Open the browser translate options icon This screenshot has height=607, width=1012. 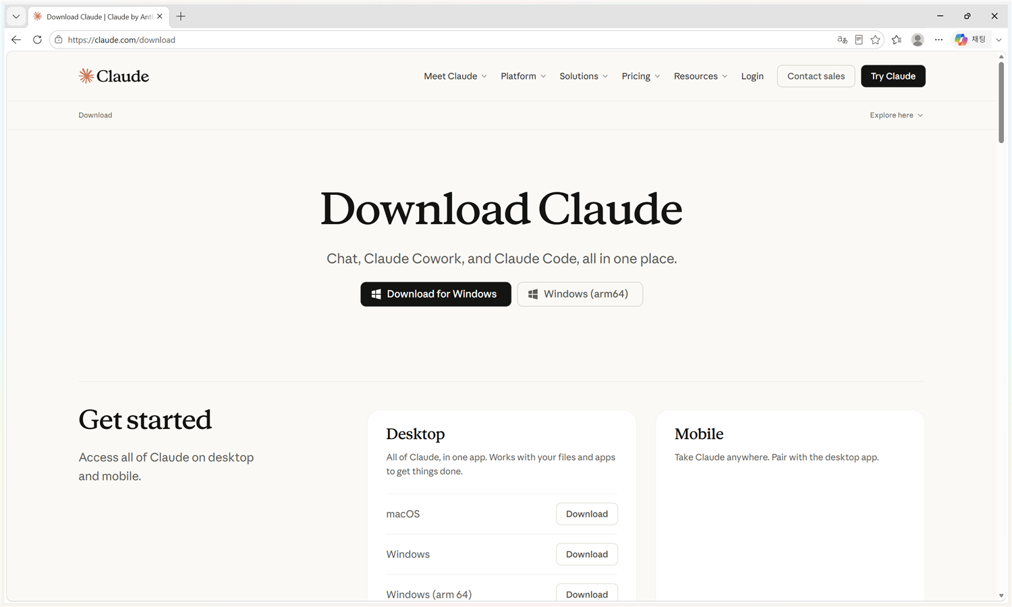(x=842, y=40)
